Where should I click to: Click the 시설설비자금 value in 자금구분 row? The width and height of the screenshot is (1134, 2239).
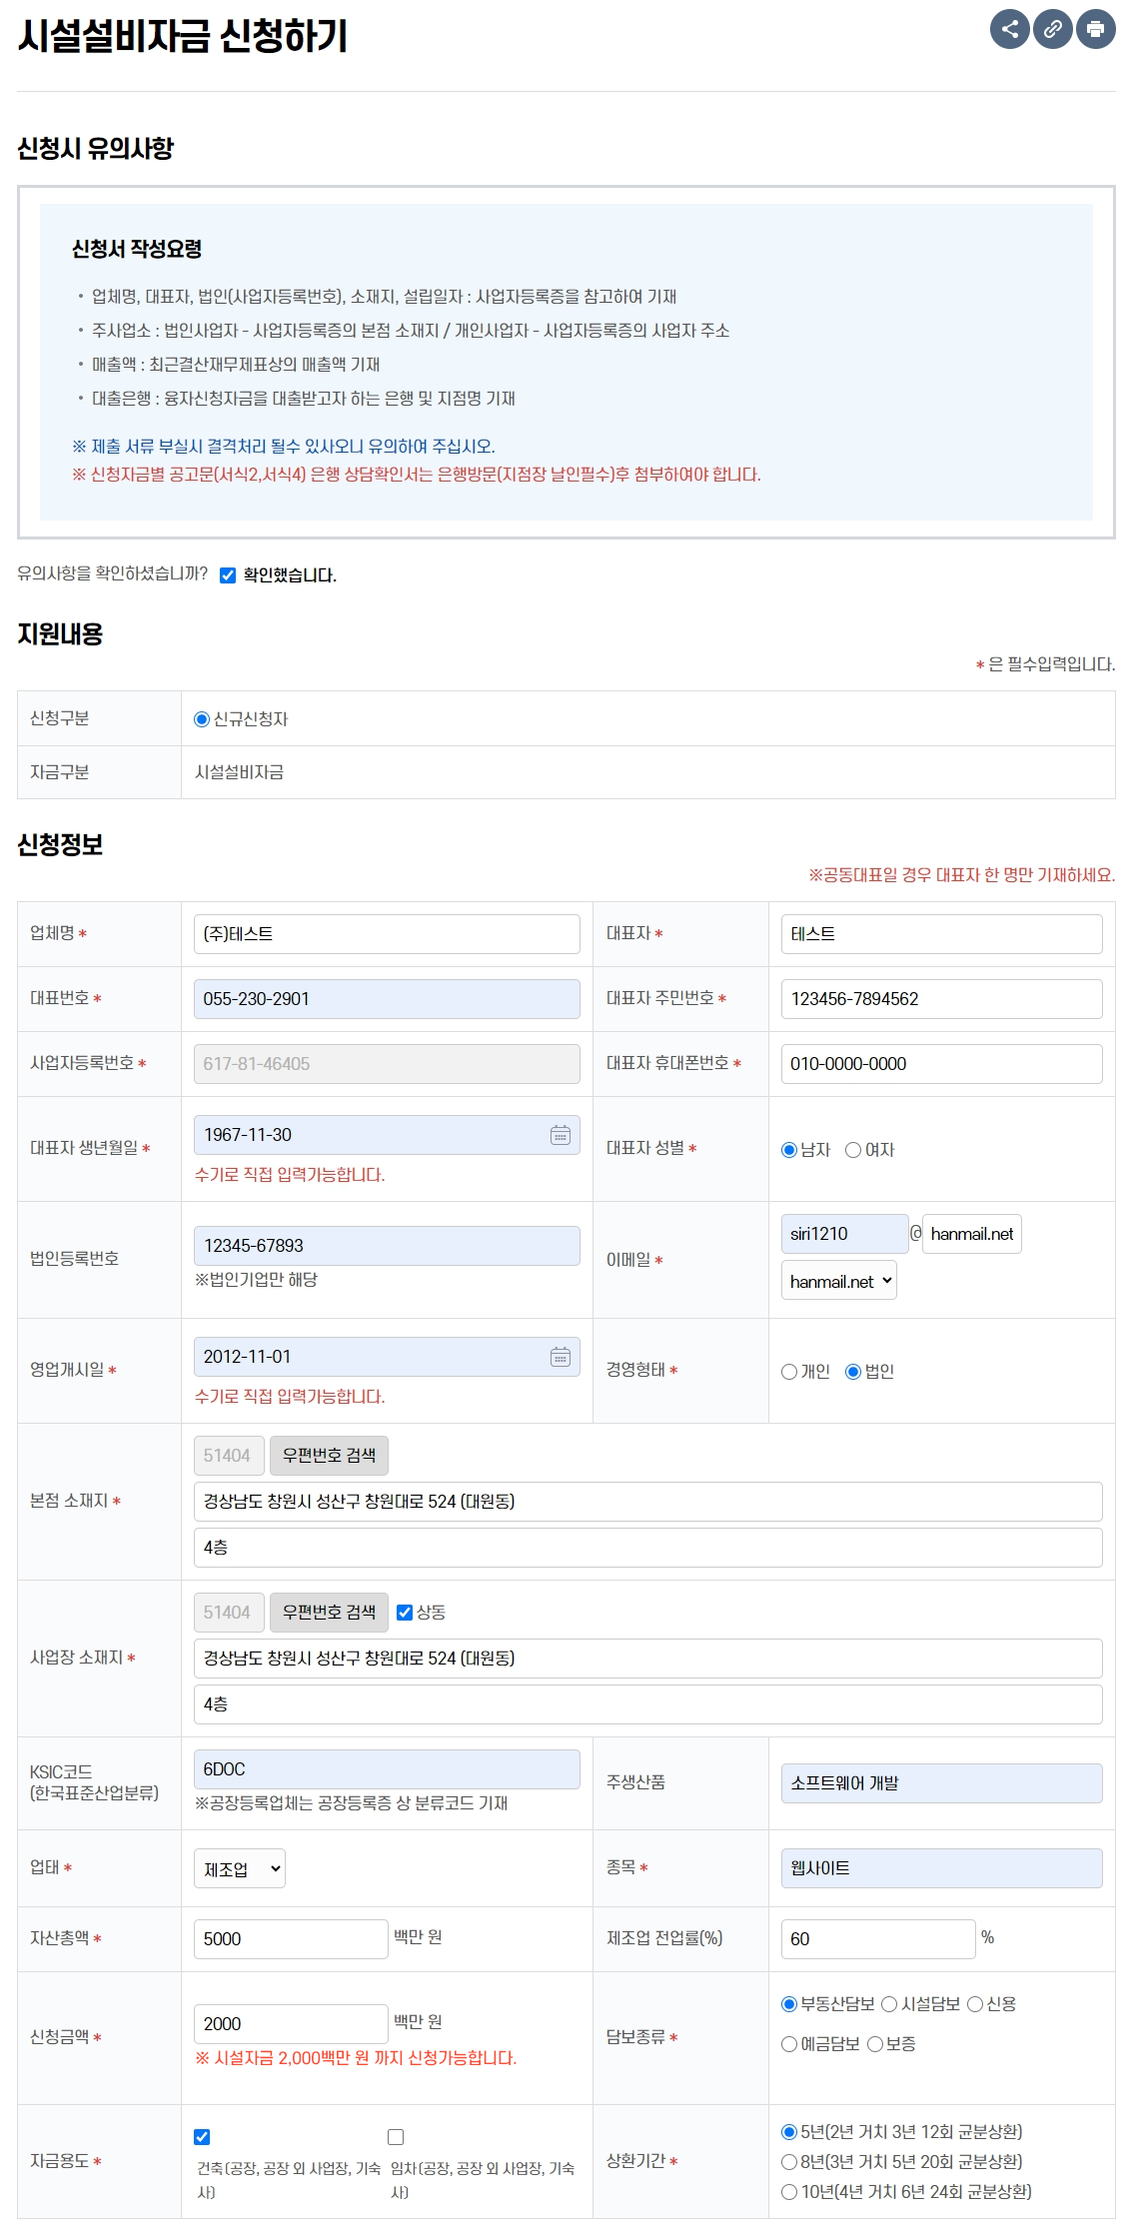click(x=239, y=772)
